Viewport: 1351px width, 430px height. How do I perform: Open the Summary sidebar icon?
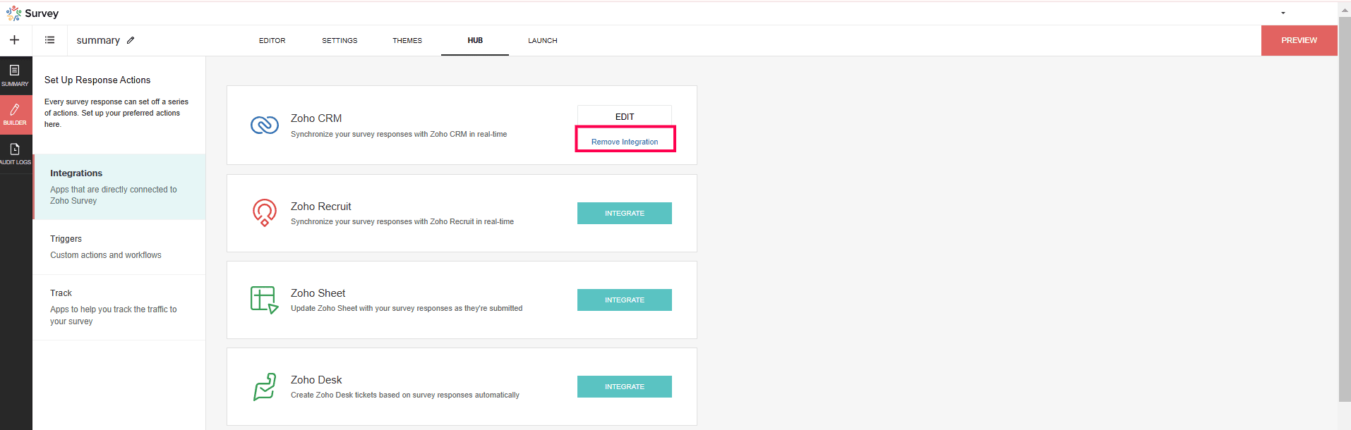15,75
